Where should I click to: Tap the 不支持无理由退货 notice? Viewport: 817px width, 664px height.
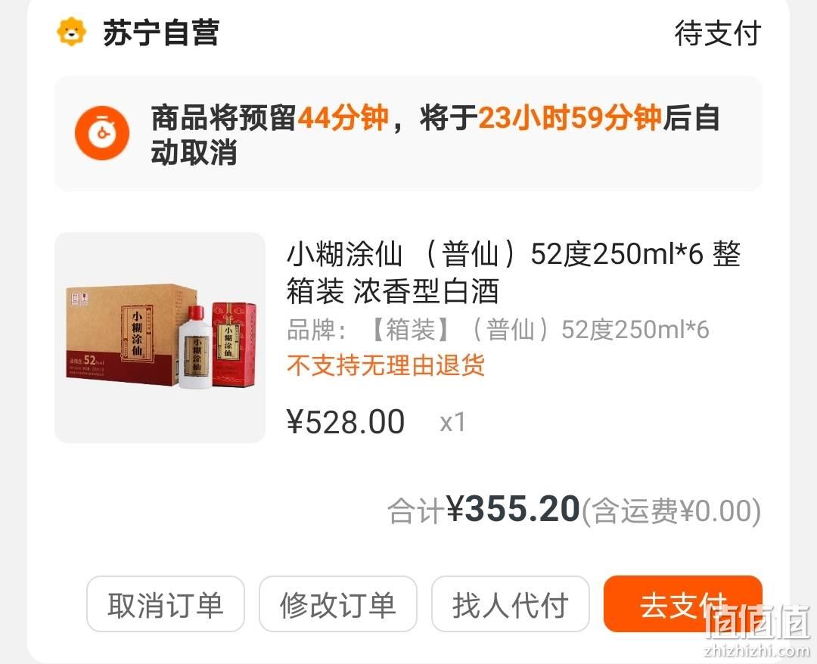[x=386, y=365]
